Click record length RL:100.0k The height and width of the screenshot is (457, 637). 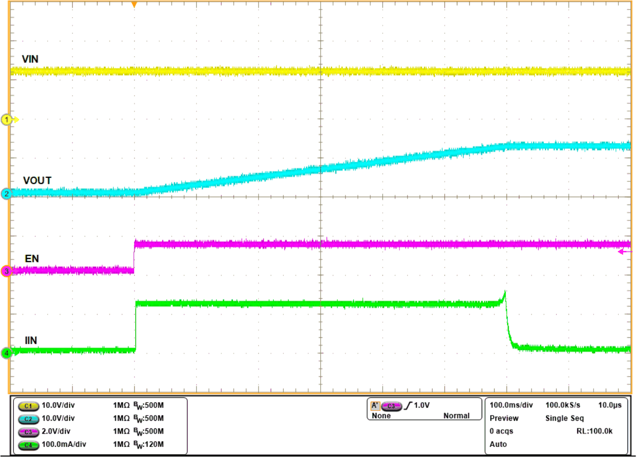pos(594,431)
